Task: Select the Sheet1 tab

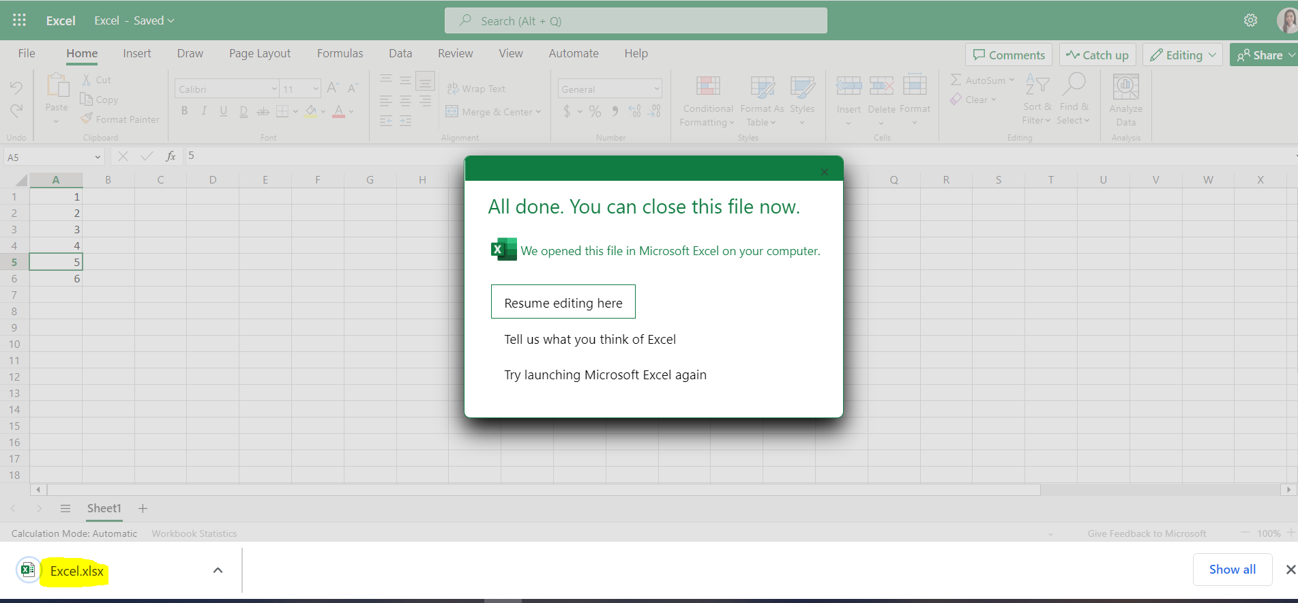Action: point(104,508)
